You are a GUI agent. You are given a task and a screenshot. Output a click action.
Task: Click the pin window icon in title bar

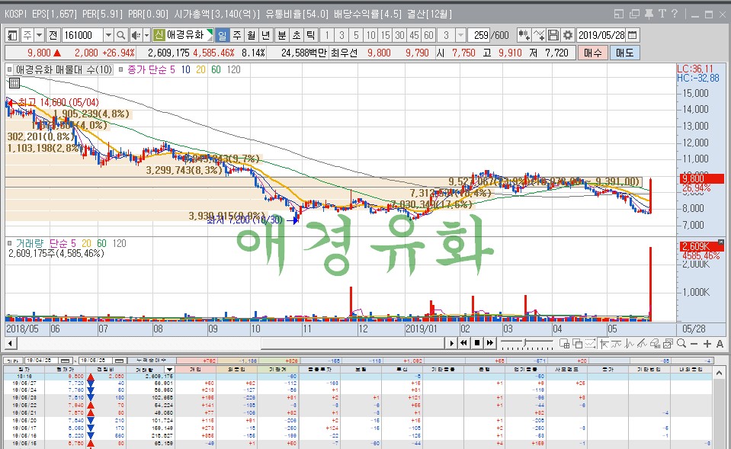pyautogui.click(x=649, y=14)
